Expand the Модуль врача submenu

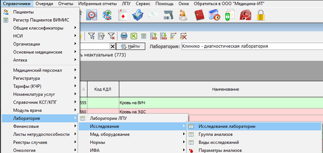(40, 110)
